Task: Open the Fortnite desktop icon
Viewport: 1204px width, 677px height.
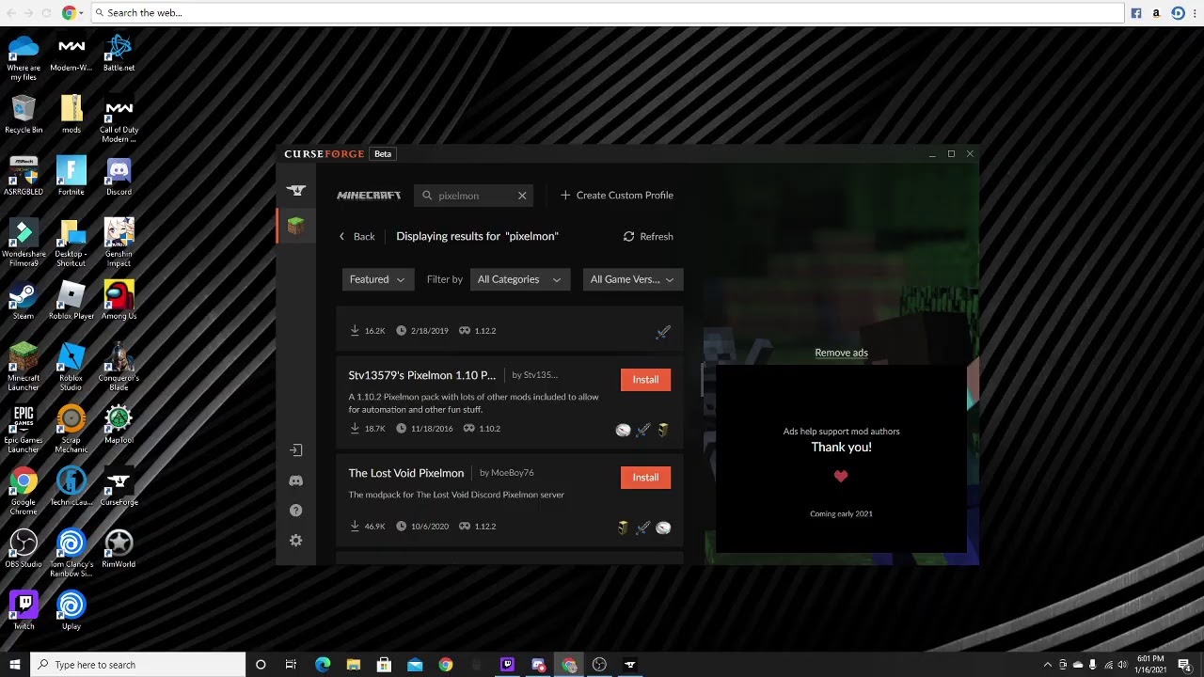Action: [x=71, y=177]
